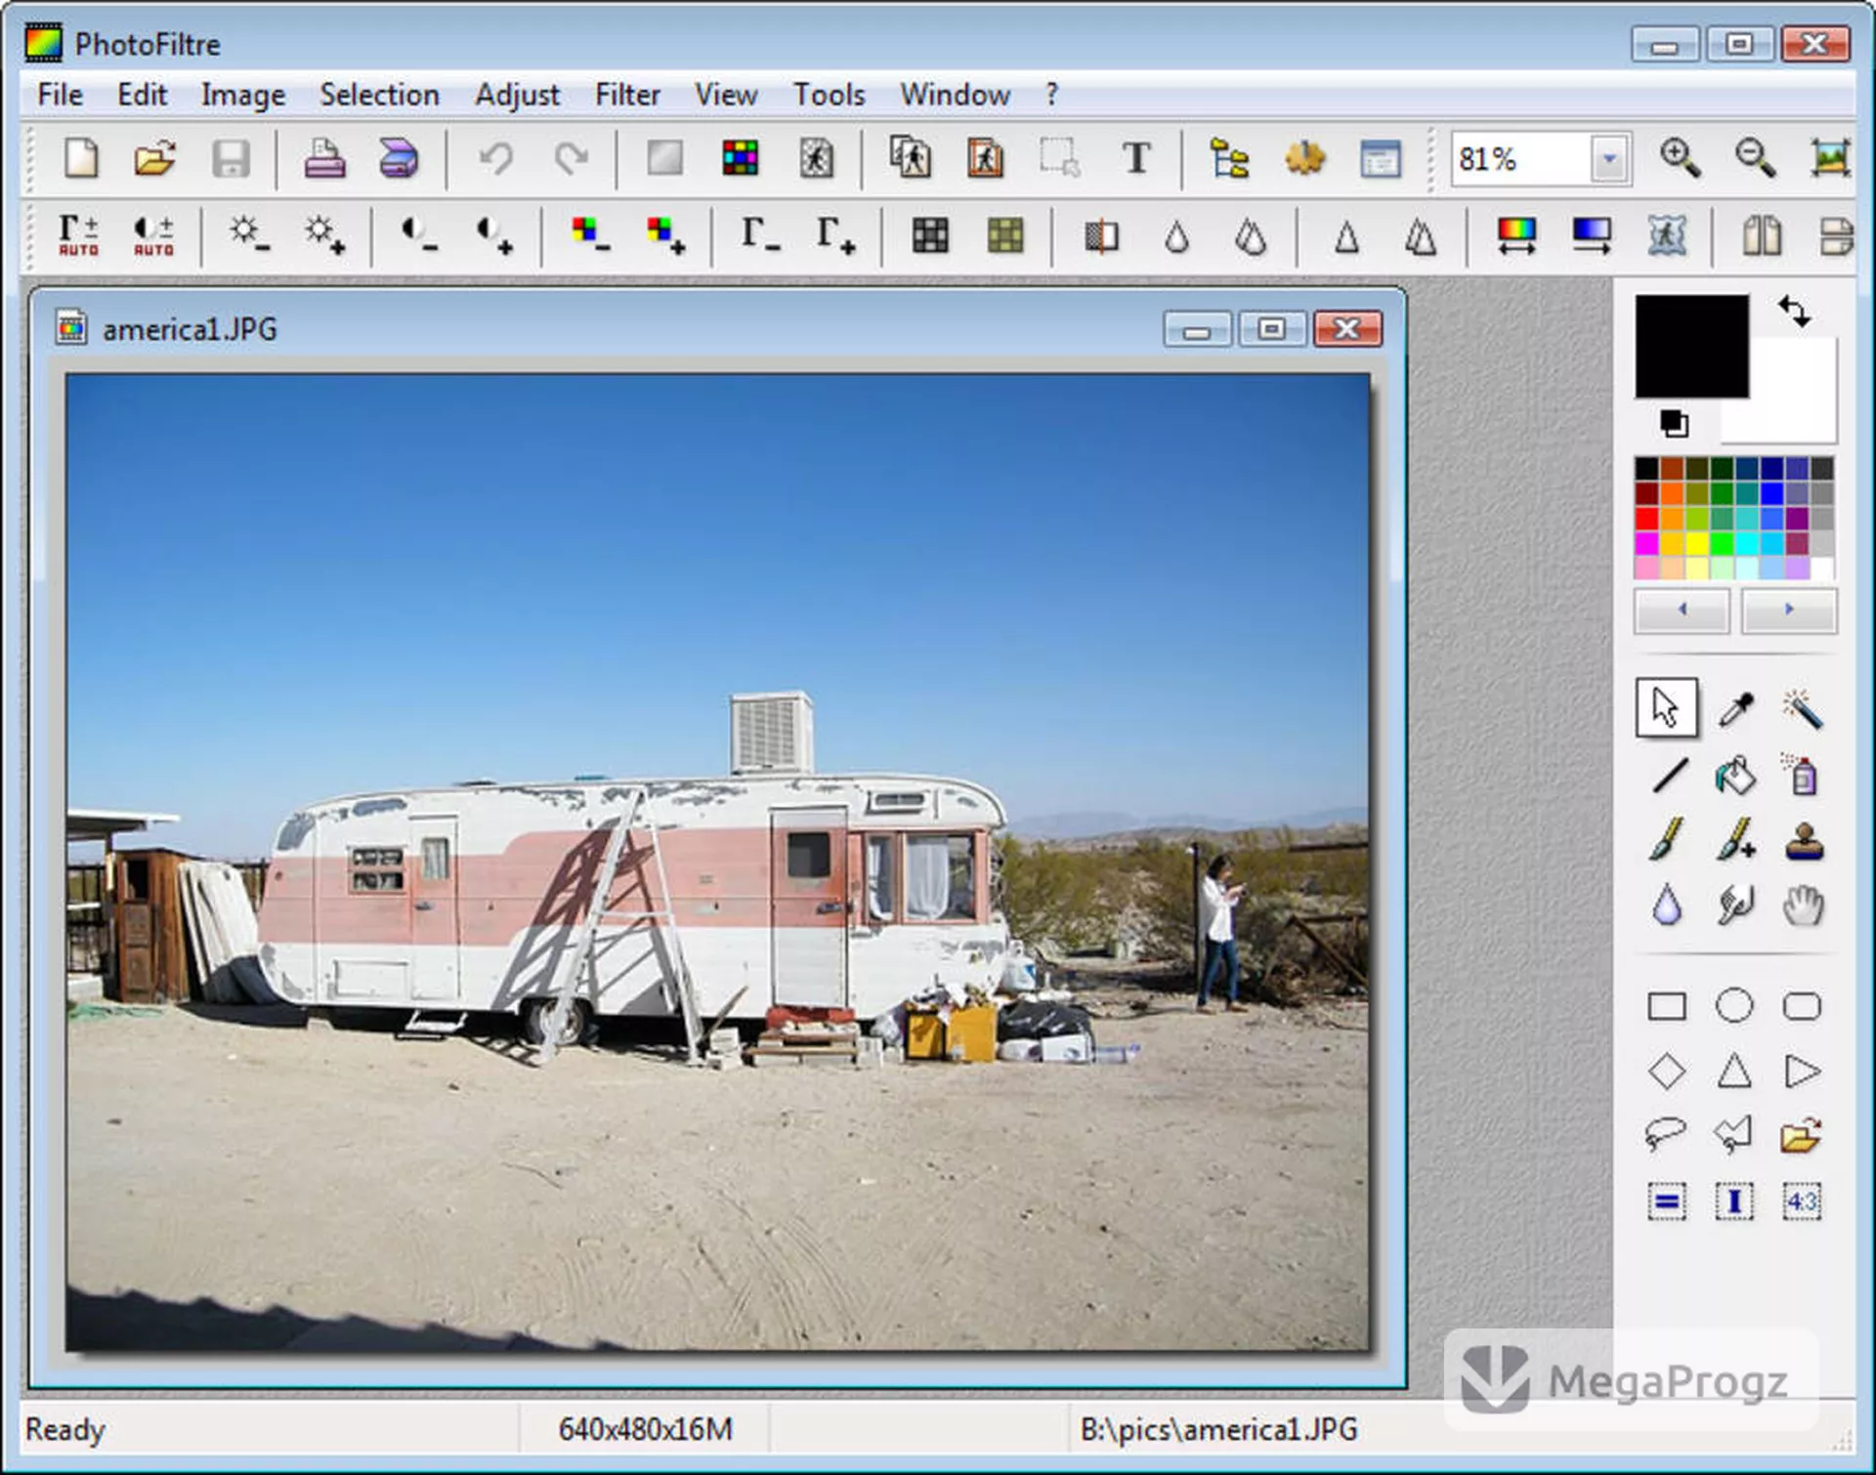Click the Save disk icon
This screenshot has width=1876, height=1475.
tap(231, 158)
